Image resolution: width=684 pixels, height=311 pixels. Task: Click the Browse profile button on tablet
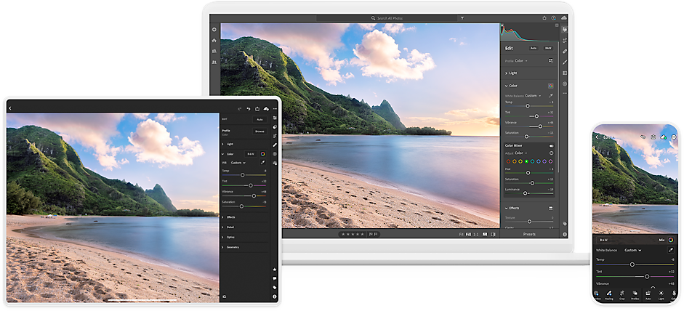[259, 132]
